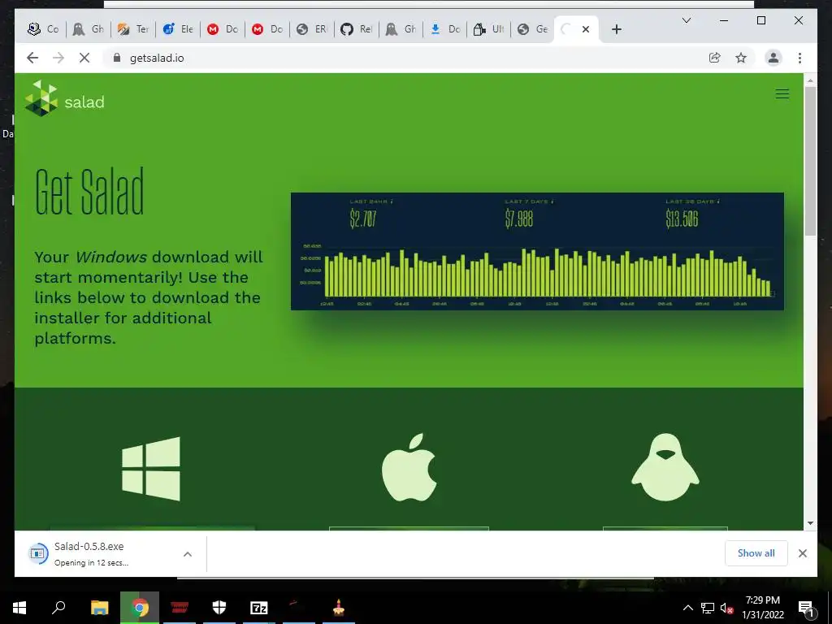Switch to the 'Ult' tab
This screenshot has height=624, width=832.
(488, 29)
